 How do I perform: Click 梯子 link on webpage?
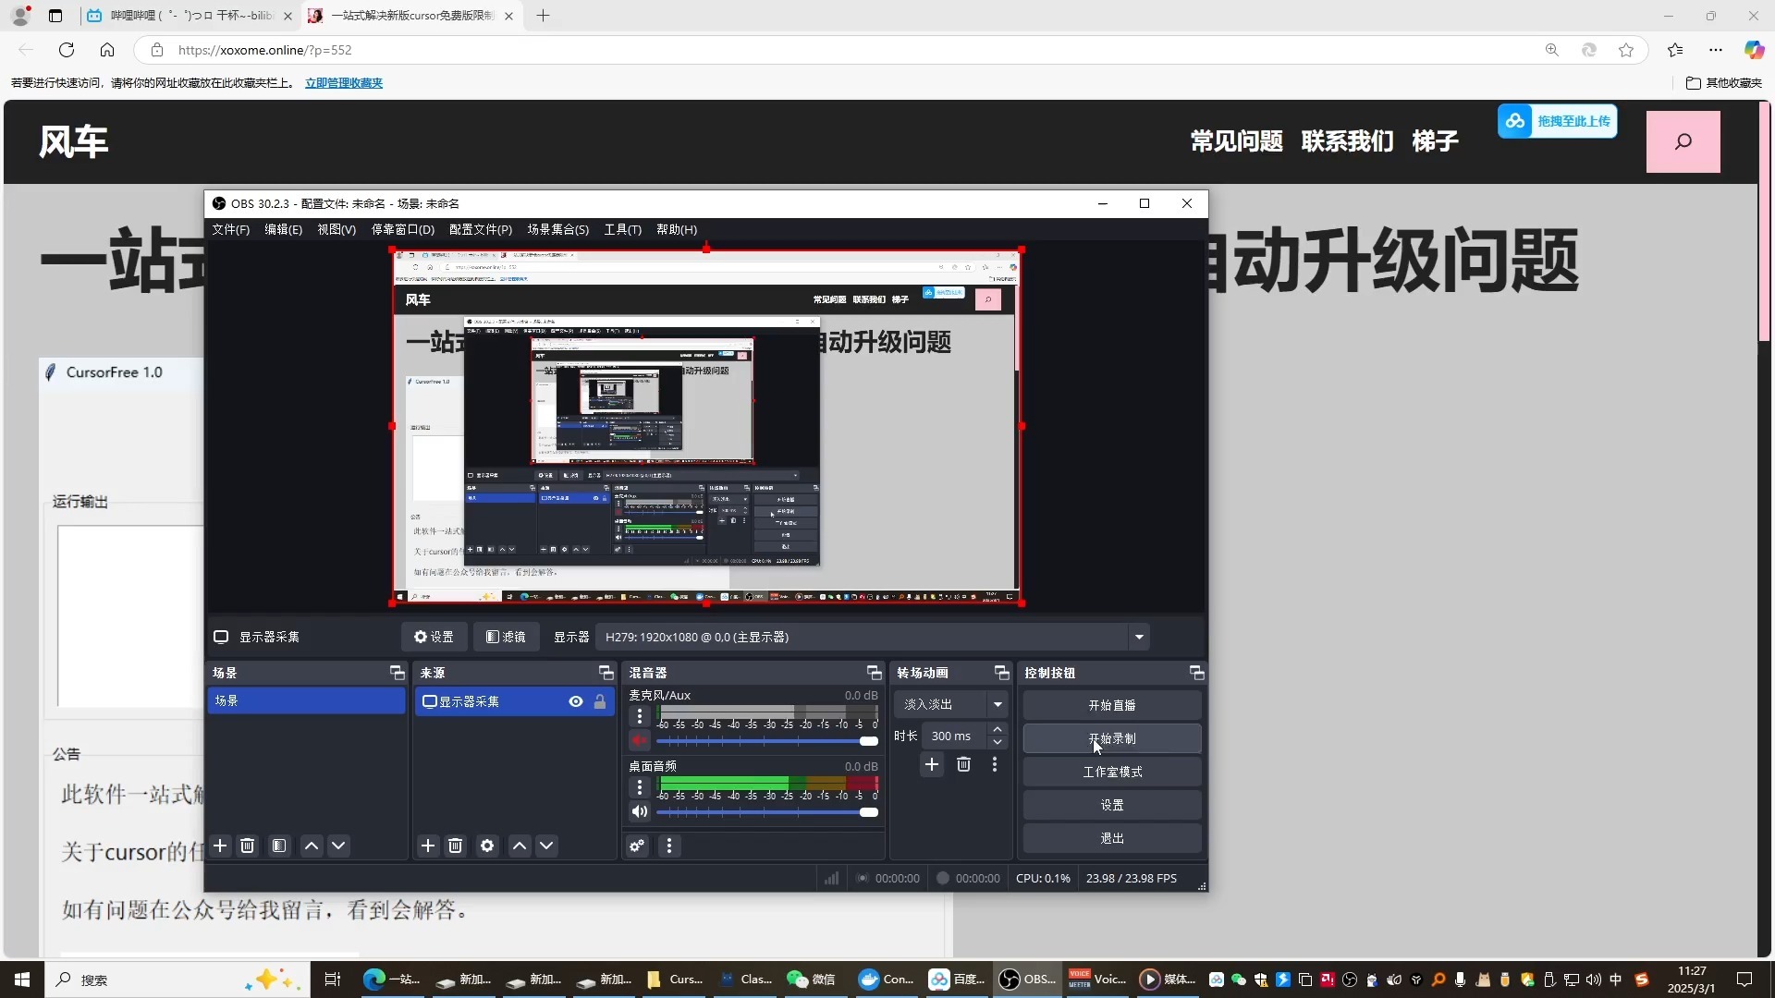1435,141
